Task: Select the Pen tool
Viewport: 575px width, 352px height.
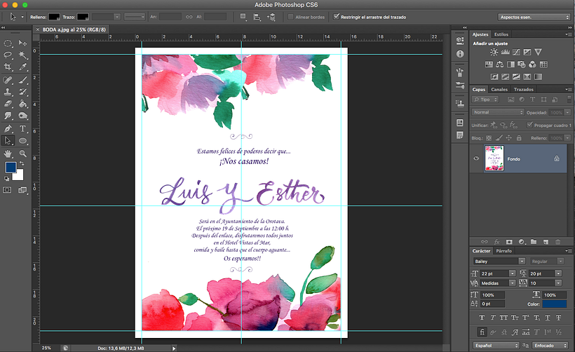Action: click(x=8, y=129)
